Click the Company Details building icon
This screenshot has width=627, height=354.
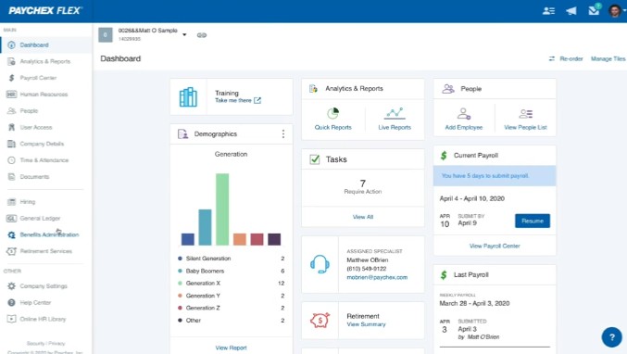coord(11,144)
